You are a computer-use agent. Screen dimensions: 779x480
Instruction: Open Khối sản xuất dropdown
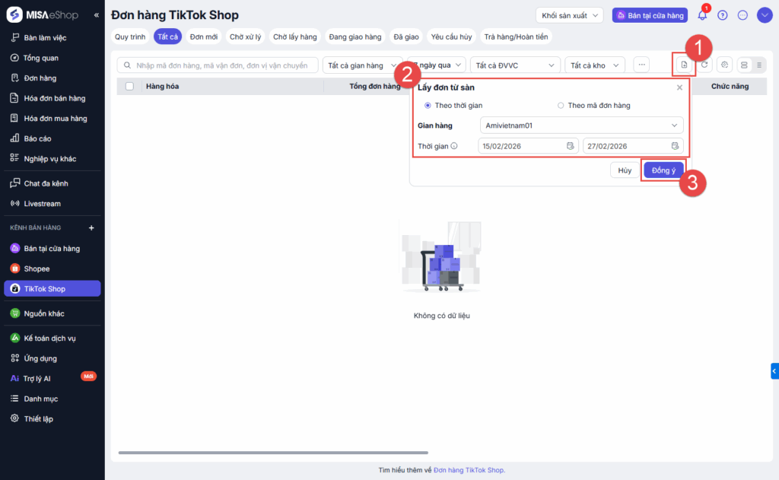(569, 15)
